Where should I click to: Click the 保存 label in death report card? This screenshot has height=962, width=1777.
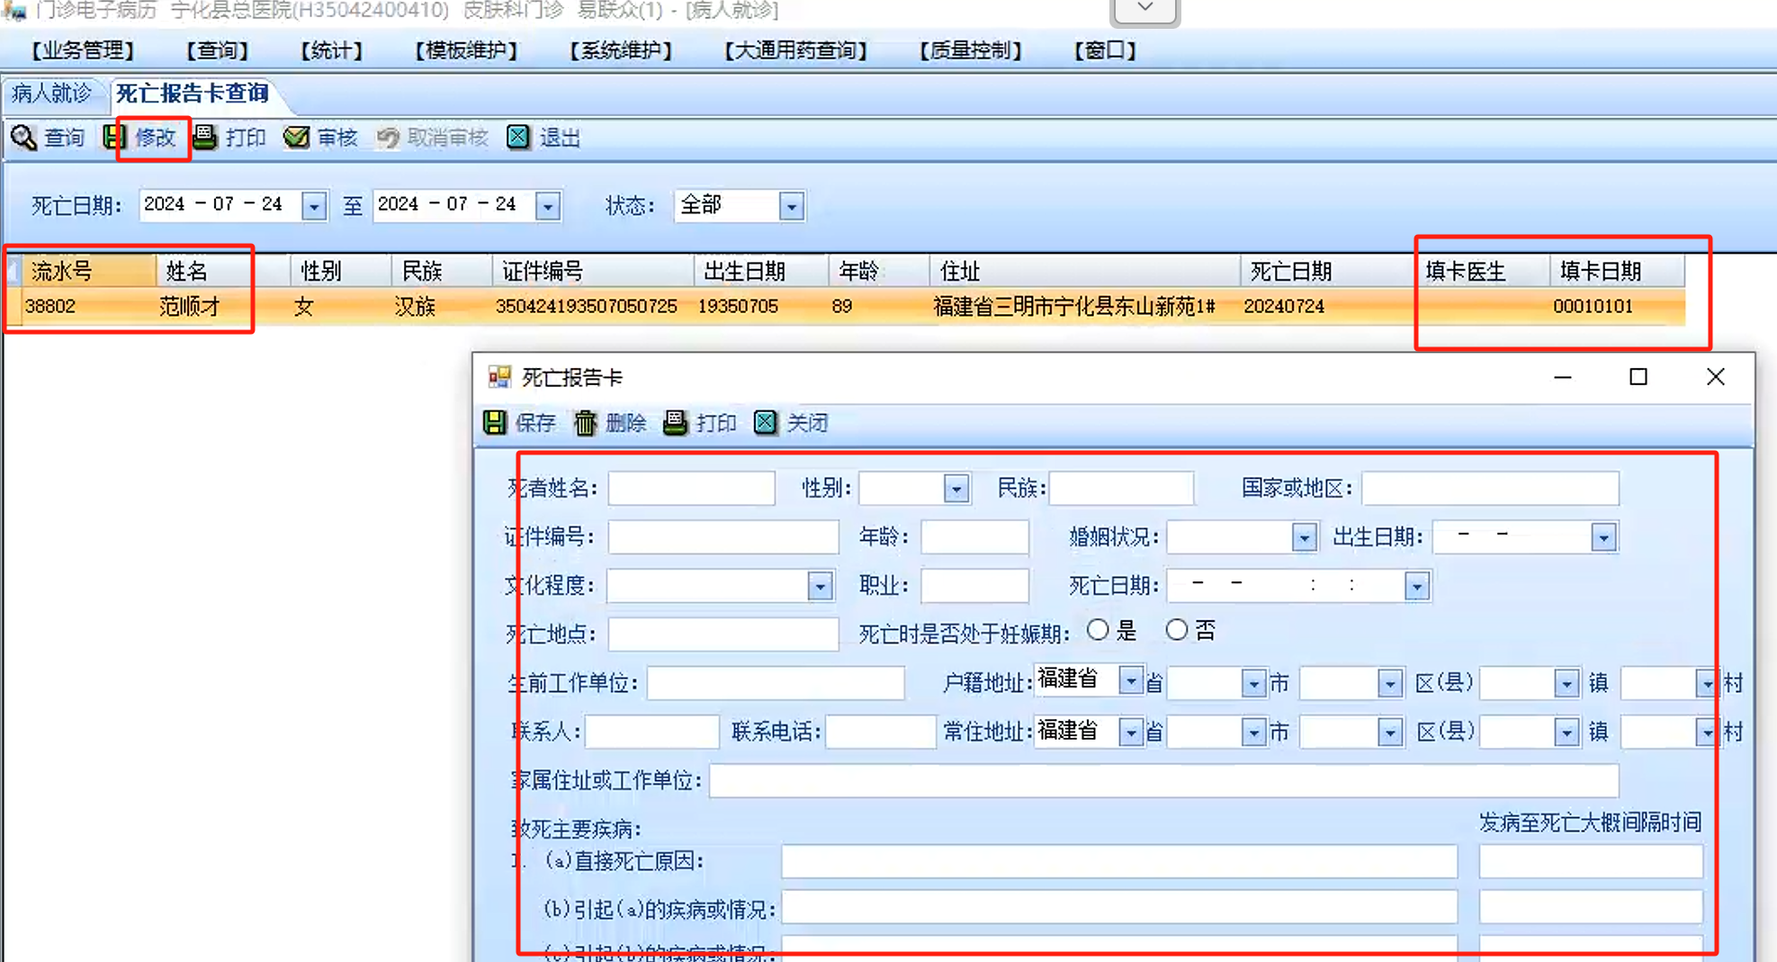pos(535,423)
